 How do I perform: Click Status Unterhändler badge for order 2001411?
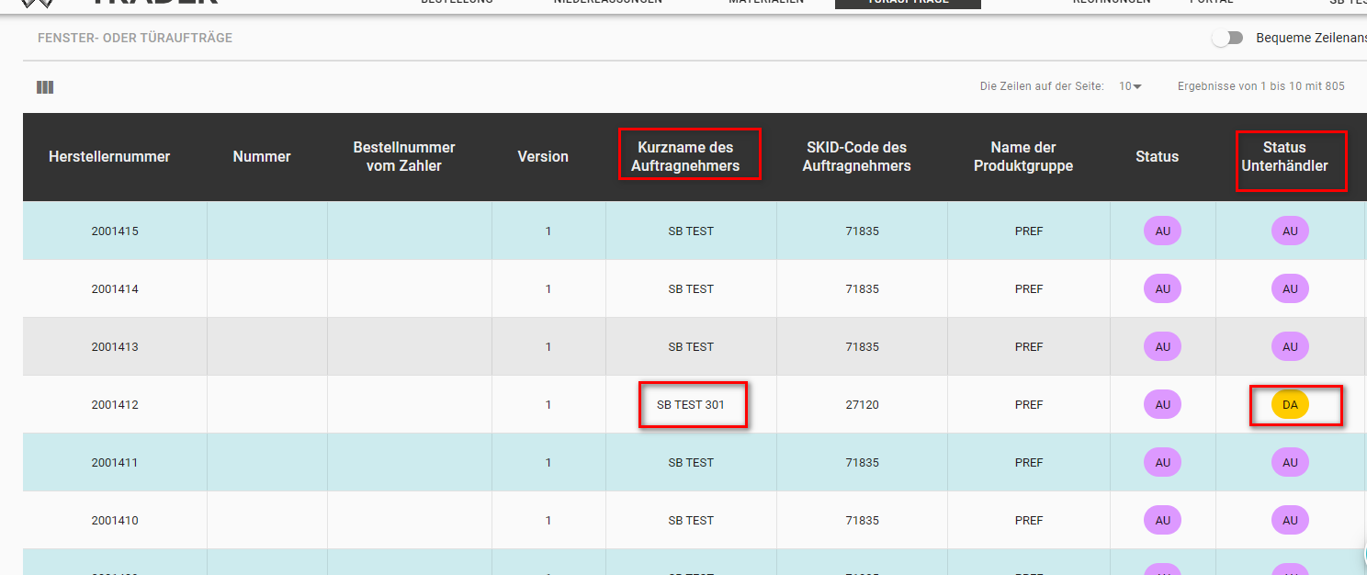(1290, 463)
